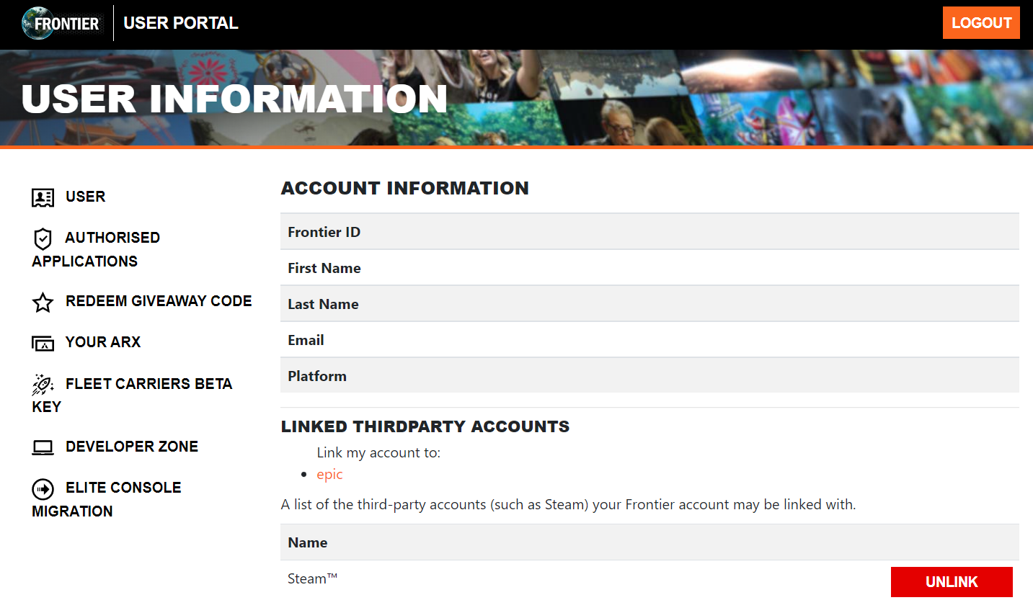Click the Developer Zone laptop icon

(43, 448)
